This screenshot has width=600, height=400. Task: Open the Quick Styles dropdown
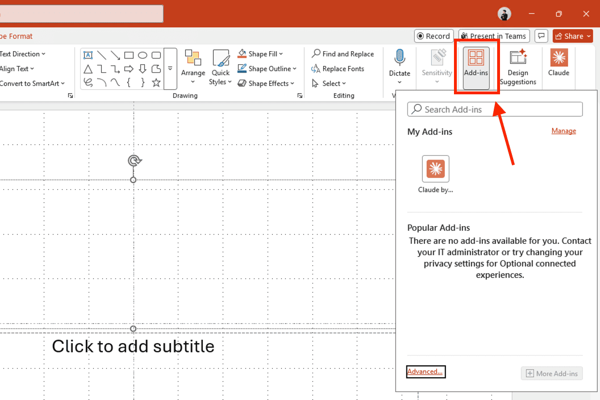(221, 68)
